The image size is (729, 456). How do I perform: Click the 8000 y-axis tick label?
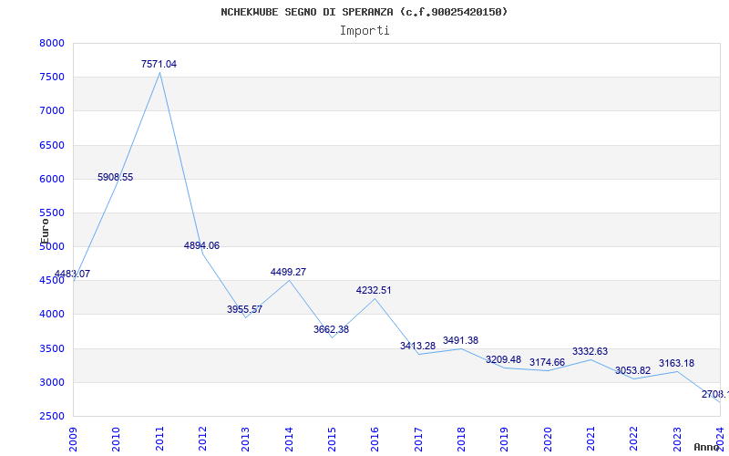52,43
